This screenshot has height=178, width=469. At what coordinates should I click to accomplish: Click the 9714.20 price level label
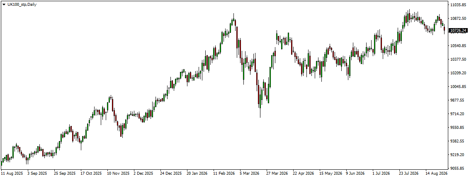tap(457, 114)
